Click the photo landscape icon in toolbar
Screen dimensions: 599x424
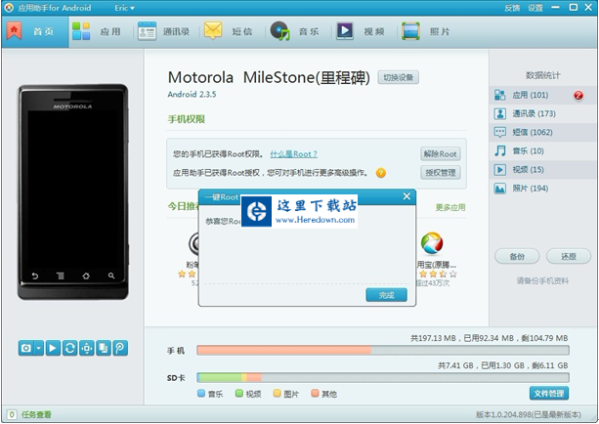pyautogui.click(x=410, y=31)
